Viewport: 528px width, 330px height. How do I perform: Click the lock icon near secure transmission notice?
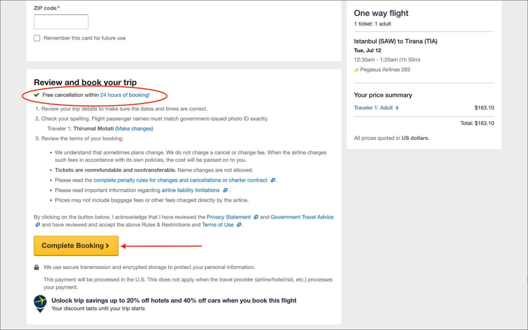click(36, 267)
